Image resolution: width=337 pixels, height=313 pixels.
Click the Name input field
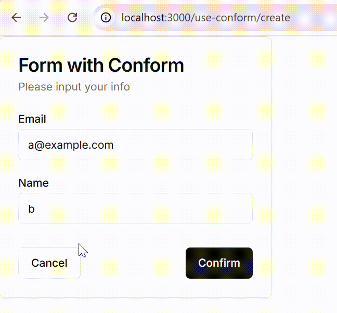(135, 208)
